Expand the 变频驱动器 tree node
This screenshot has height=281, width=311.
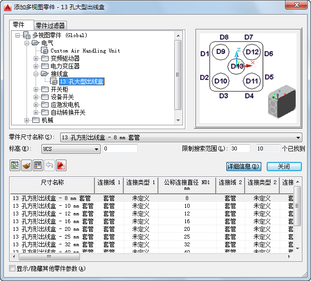36,58
